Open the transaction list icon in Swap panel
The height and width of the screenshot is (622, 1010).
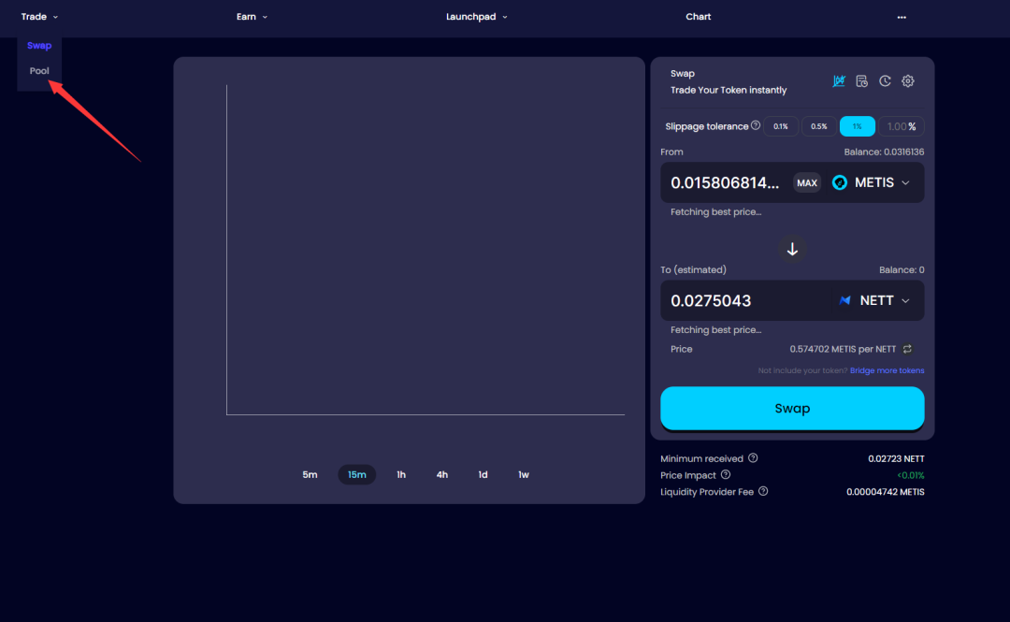pyautogui.click(x=862, y=81)
